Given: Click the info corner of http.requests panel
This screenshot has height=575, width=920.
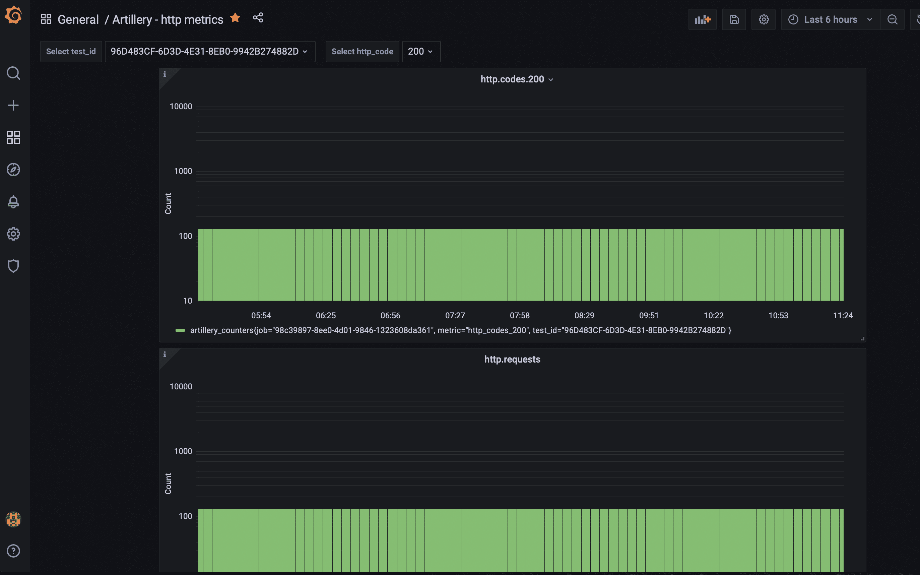Looking at the screenshot, I should coord(165,355).
